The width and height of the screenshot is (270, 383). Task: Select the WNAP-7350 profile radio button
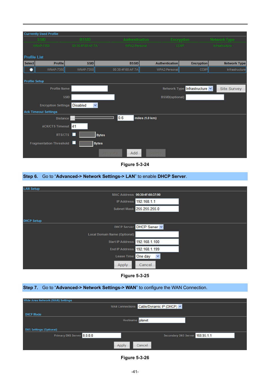(31, 70)
